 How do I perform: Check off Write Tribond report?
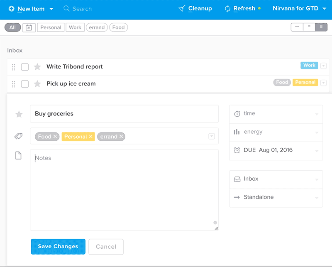point(25,67)
